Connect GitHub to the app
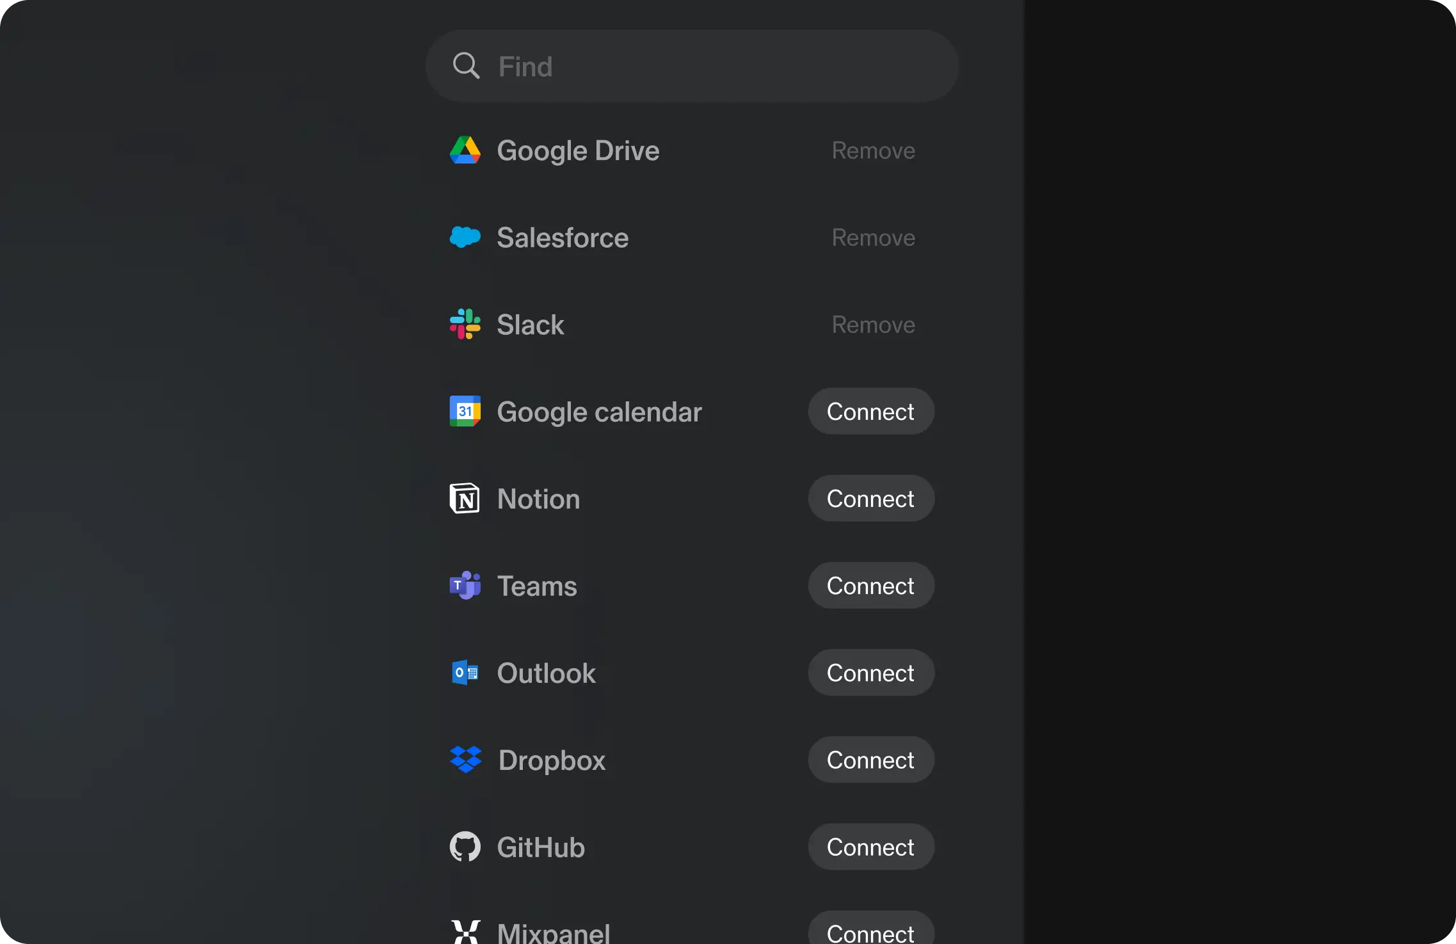The height and width of the screenshot is (944, 1456). tap(870, 847)
